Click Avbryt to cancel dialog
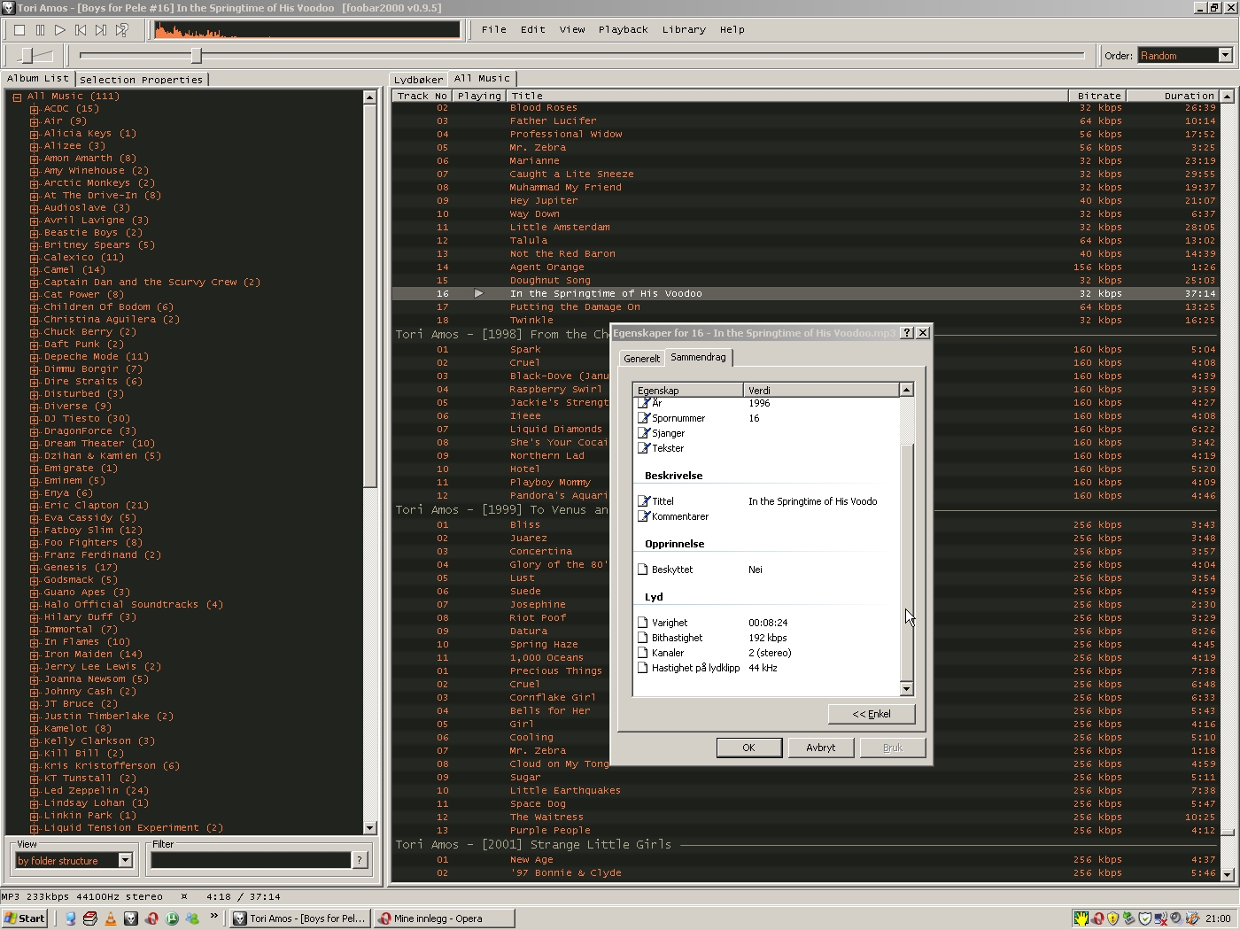 pyautogui.click(x=821, y=748)
